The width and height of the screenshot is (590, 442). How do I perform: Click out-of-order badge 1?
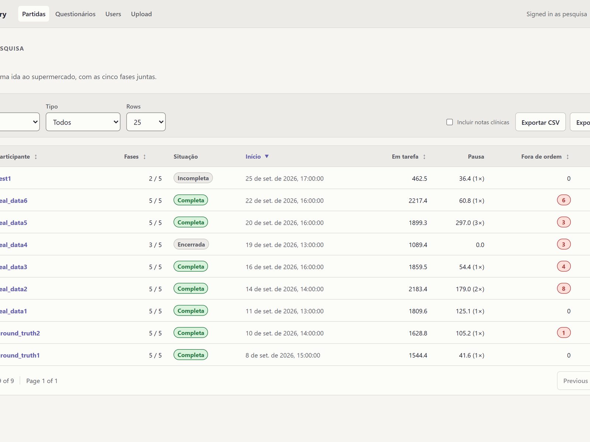pyautogui.click(x=563, y=333)
